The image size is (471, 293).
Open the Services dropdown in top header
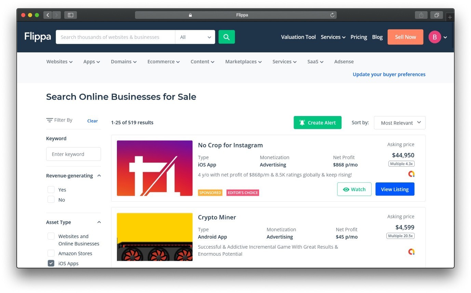333,37
